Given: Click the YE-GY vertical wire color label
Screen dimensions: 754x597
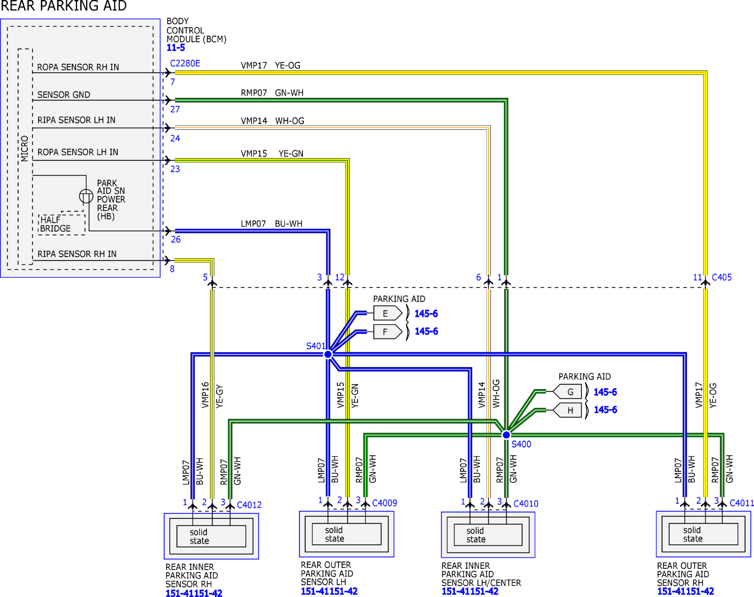Looking at the screenshot, I should coord(219,396).
